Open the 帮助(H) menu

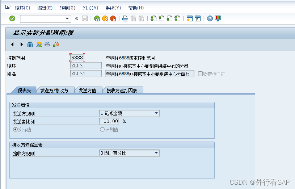tap(136, 8)
